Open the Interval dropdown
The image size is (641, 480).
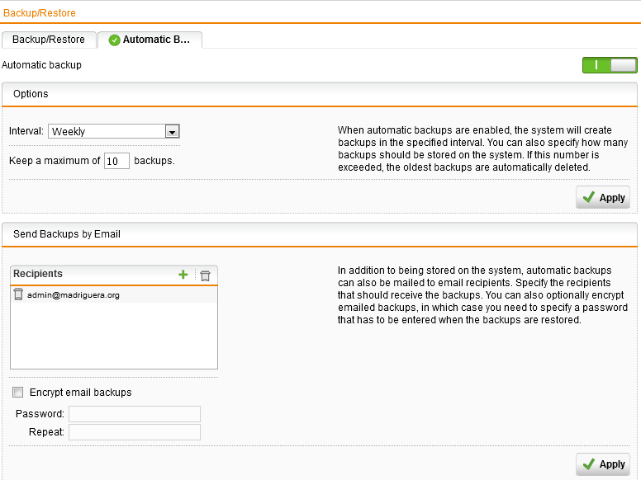pos(107,131)
